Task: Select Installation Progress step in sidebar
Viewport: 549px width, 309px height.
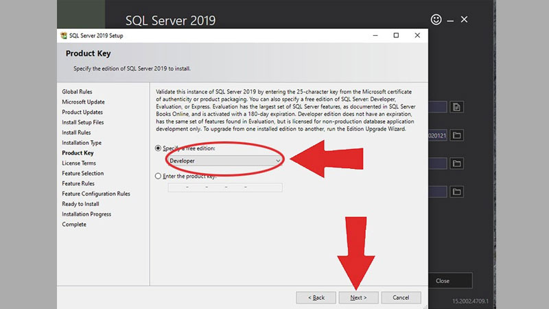Action: pos(86,214)
